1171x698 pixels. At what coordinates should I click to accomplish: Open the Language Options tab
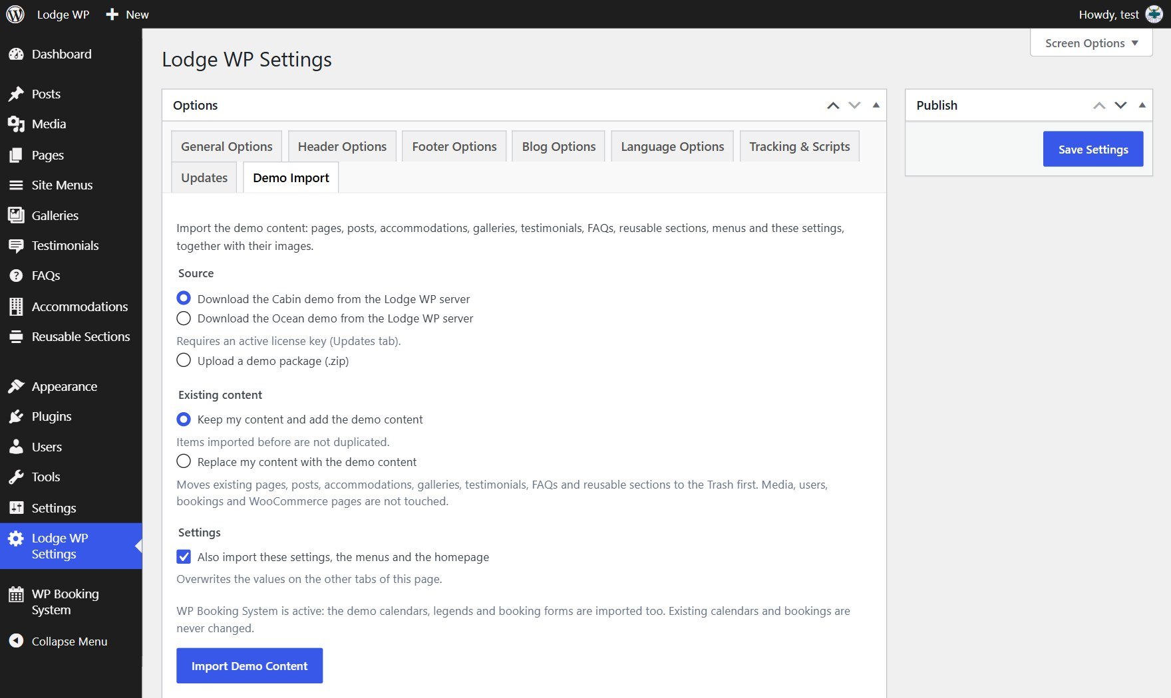673,146
